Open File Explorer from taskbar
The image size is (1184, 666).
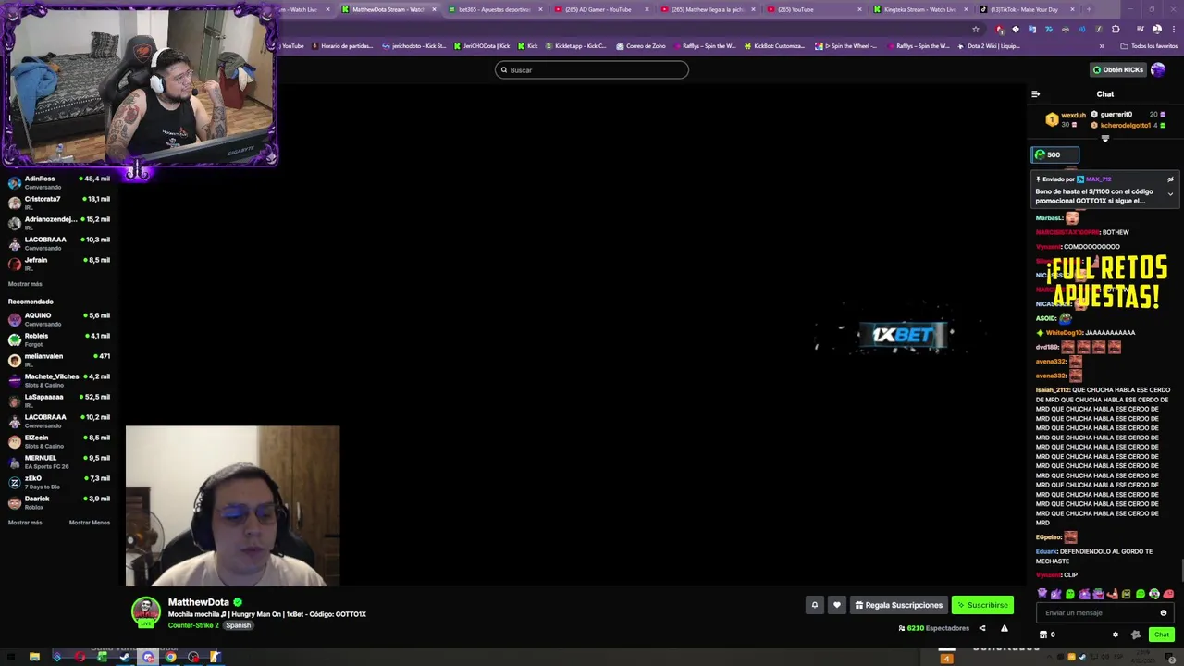[34, 658]
